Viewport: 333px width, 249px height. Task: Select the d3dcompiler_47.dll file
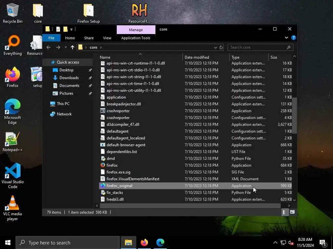tap(195, 124)
